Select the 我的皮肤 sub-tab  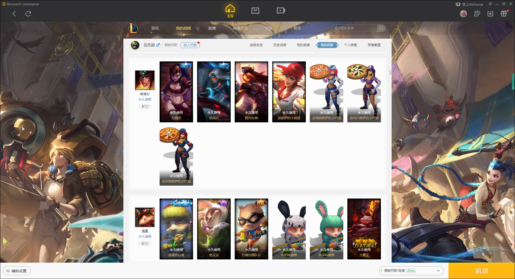coord(327,45)
